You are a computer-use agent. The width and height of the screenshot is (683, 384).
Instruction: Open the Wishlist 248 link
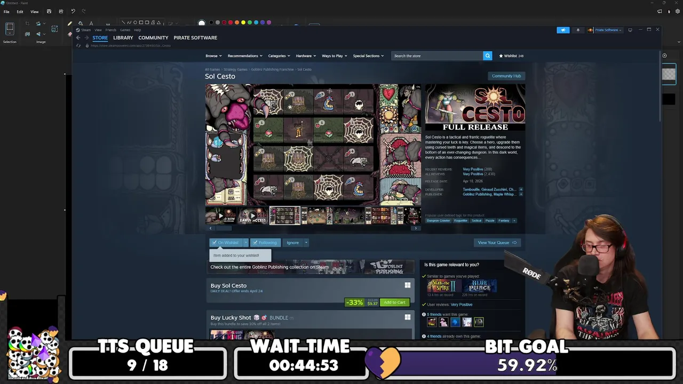pyautogui.click(x=511, y=55)
